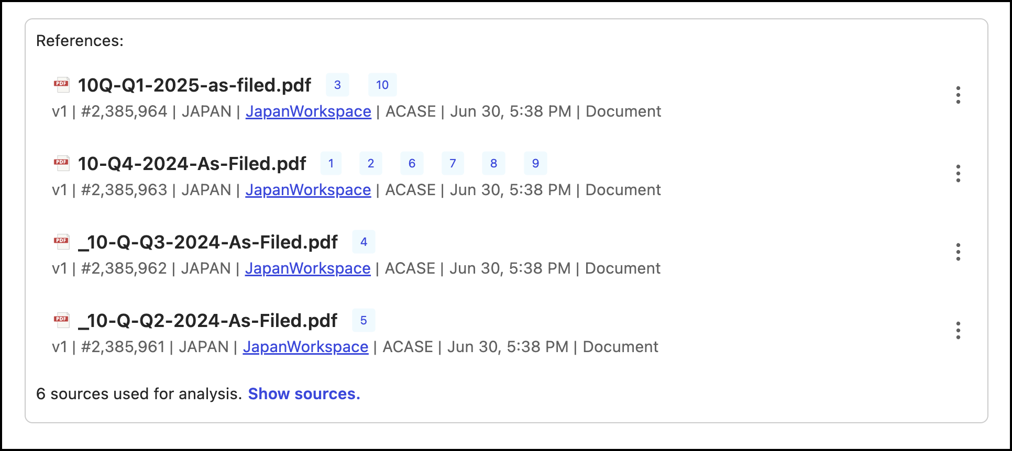The width and height of the screenshot is (1012, 451).
Task: Open JapanWorkspace link under 10Q-Q1-2025 file
Action: [308, 111]
